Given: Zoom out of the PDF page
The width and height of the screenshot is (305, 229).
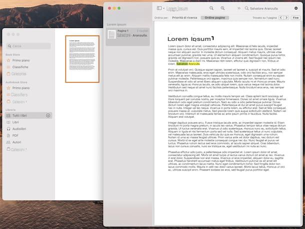Looking at the screenshot, I should (x=211, y=8).
